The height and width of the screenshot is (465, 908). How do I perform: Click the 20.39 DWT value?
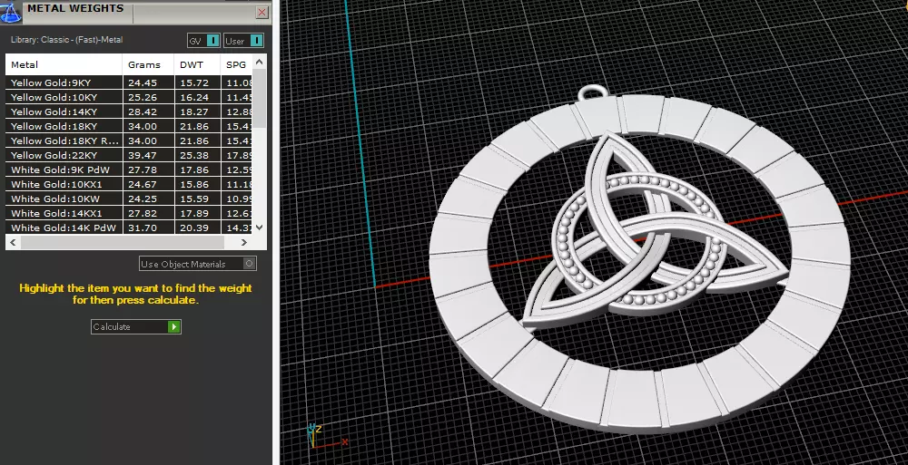(x=194, y=228)
